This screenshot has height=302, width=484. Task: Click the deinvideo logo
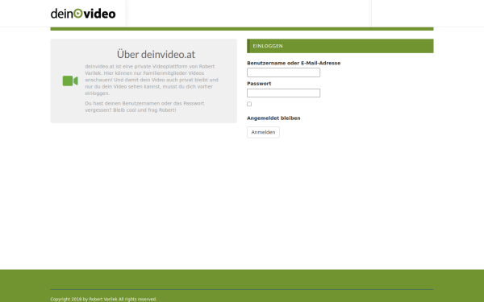[83, 14]
